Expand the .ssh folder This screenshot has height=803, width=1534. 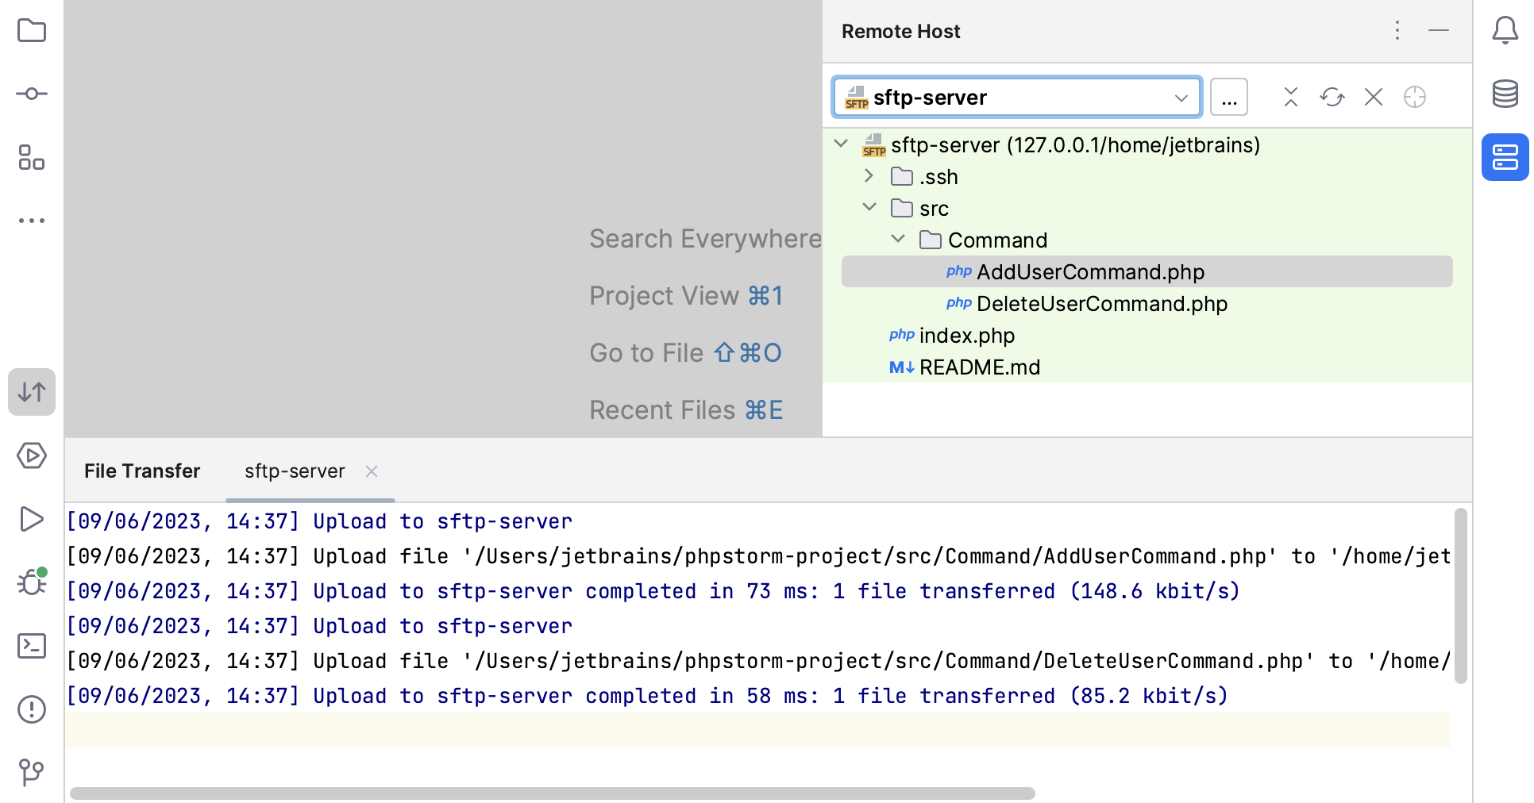(869, 176)
